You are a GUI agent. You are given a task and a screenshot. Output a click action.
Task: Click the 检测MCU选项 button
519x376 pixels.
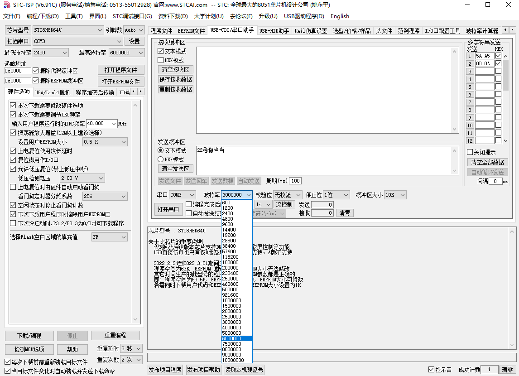pos(29,349)
